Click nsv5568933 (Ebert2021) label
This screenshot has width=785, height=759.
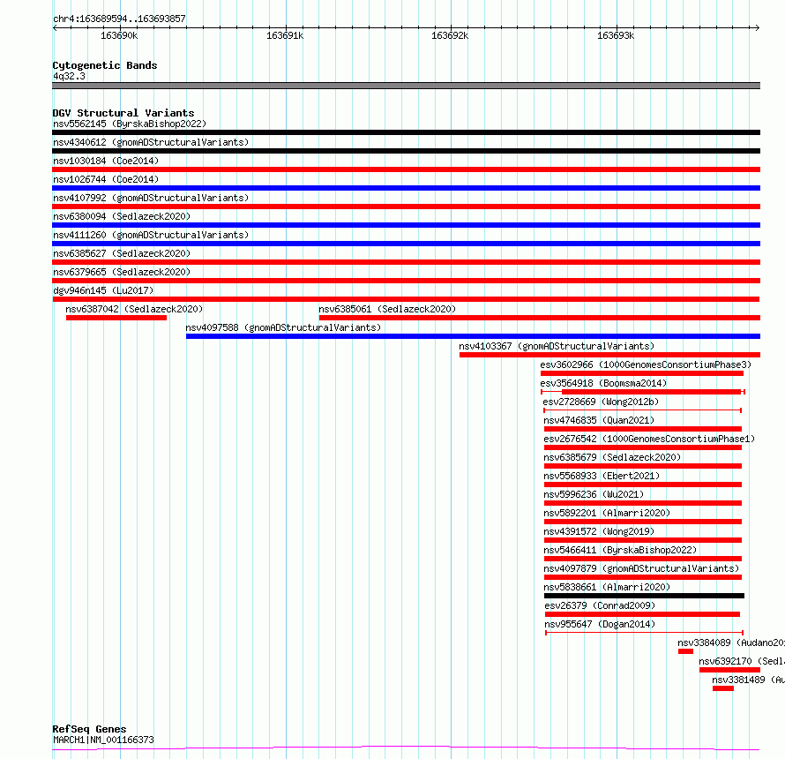click(602, 476)
